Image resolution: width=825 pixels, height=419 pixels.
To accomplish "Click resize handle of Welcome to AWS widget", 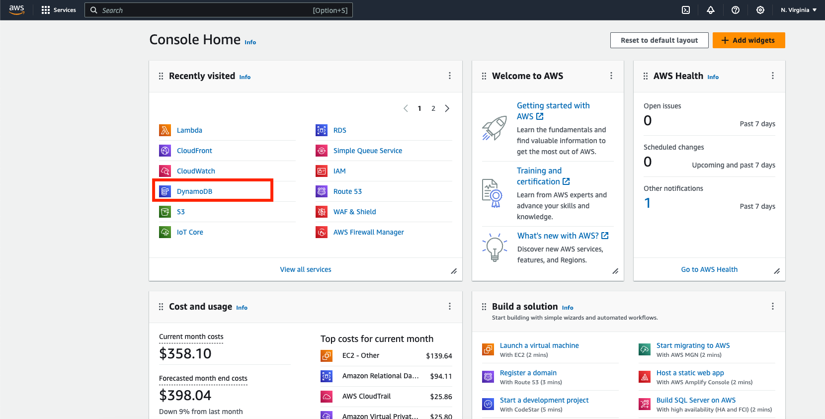I will click(x=615, y=271).
